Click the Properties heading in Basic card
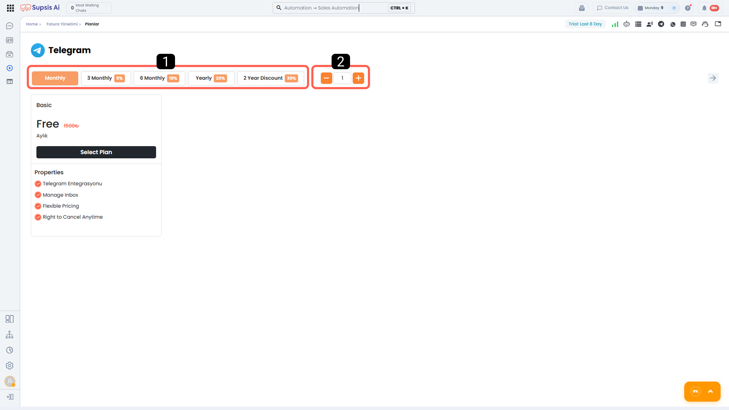 pos(49,173)
